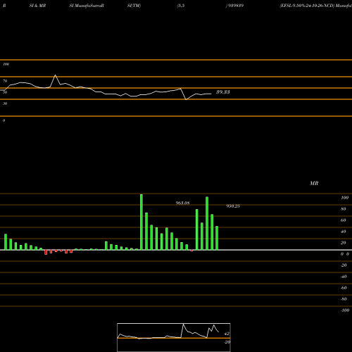Click the '-100' label on the MR axis
The image size is (352, 352).
point(345,310)
